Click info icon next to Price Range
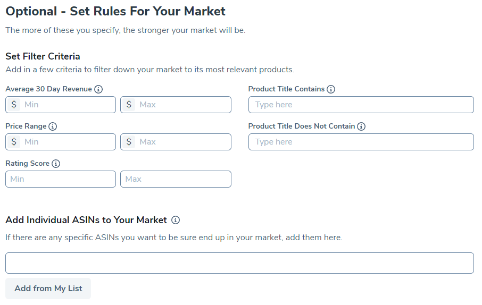This screenshot has height=305, width=482. 53,126
